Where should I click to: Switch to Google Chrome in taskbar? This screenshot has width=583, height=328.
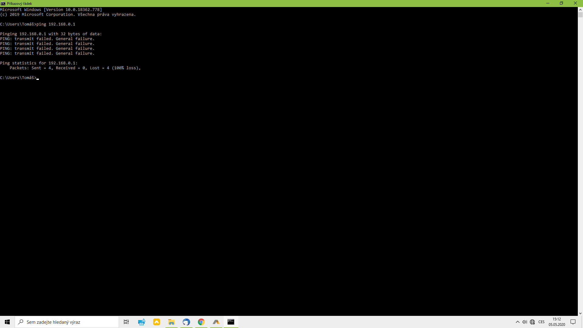click(x=201, y=322)
